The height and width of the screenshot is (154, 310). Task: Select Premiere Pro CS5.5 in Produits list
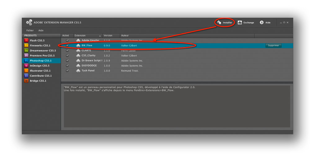click(x=41, y=55)
